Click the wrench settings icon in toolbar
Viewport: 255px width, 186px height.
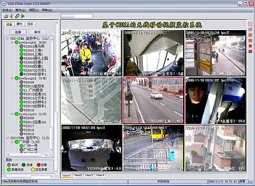(x=17, y=16)
